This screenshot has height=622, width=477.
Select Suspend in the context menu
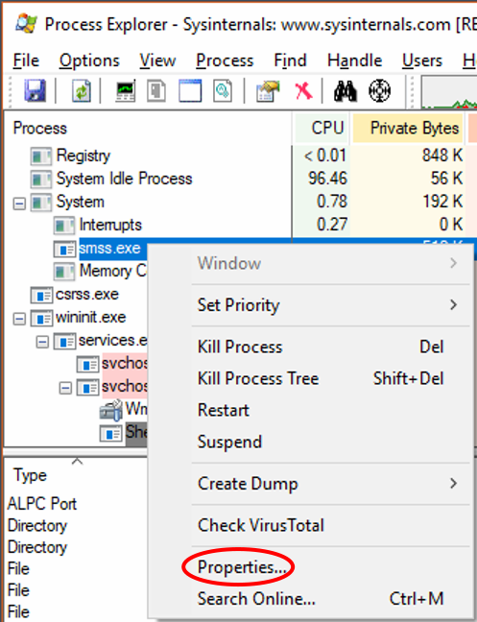[x=312, y=442]
